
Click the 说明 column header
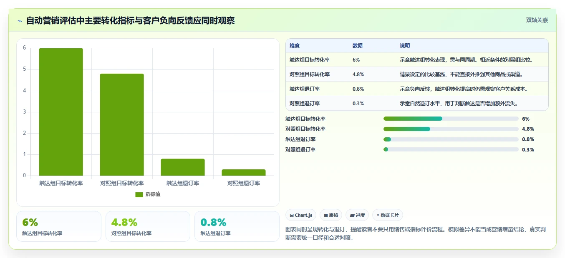(x=405, y=46)
